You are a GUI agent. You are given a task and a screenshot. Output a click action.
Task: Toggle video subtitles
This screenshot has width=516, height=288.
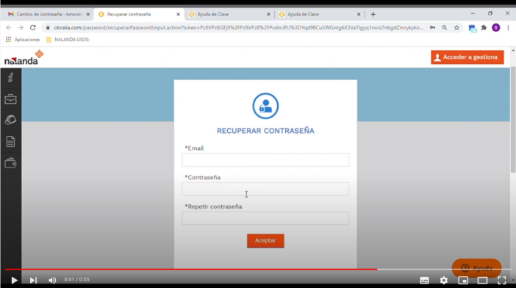pyautogui.click(x=425, y=280)
